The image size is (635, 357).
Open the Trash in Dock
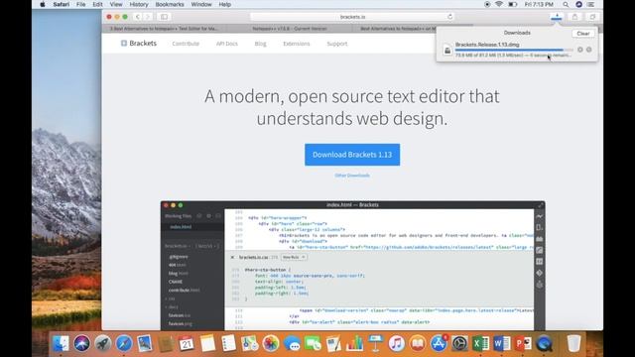pyautogui.click(x=573, y=344)
